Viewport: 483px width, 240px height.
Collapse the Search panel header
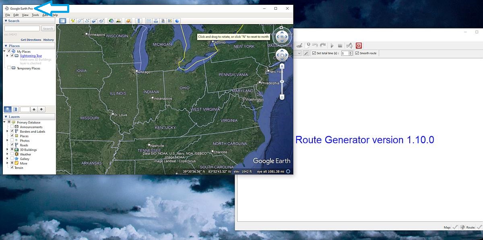[x=29, y=21]
